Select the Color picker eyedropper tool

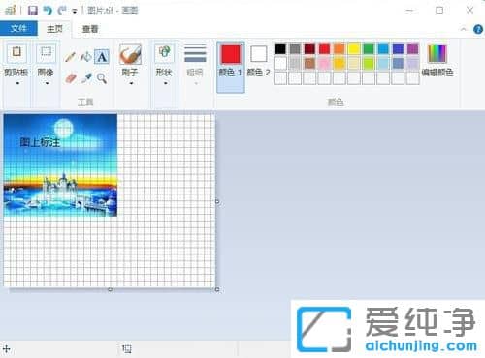86,78
